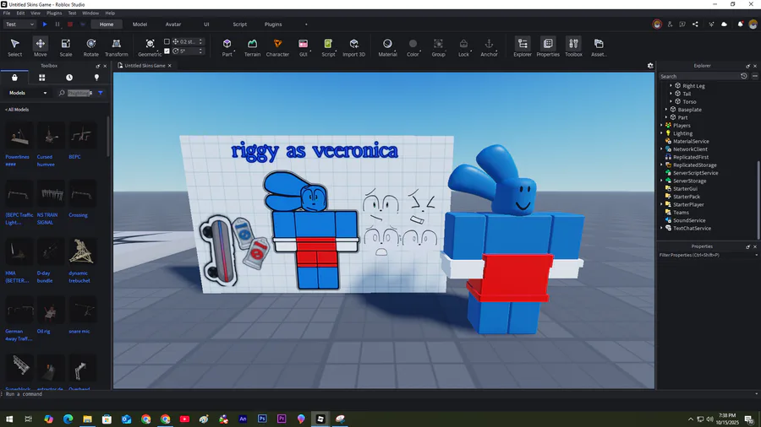The width and height of the screenshot is (761, 427).
Task: Open viewport settings gear
Action: click(x=650, y=65)
